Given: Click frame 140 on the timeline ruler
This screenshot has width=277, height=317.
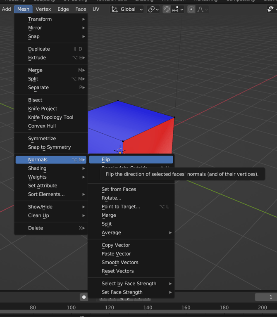Looking at the screenshot, I should 148,308.
